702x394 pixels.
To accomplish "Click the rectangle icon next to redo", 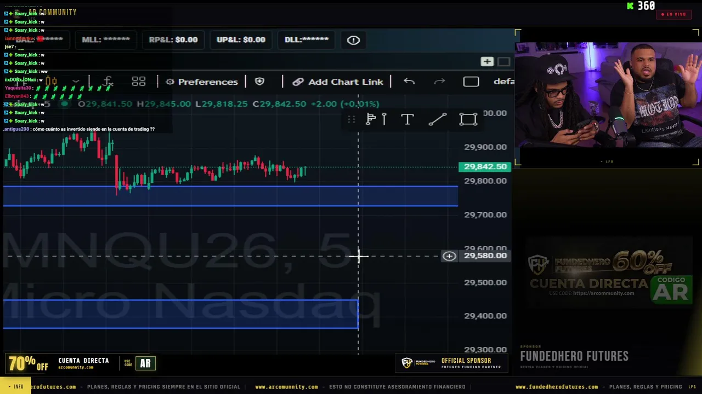I will (x=471, y=82).
